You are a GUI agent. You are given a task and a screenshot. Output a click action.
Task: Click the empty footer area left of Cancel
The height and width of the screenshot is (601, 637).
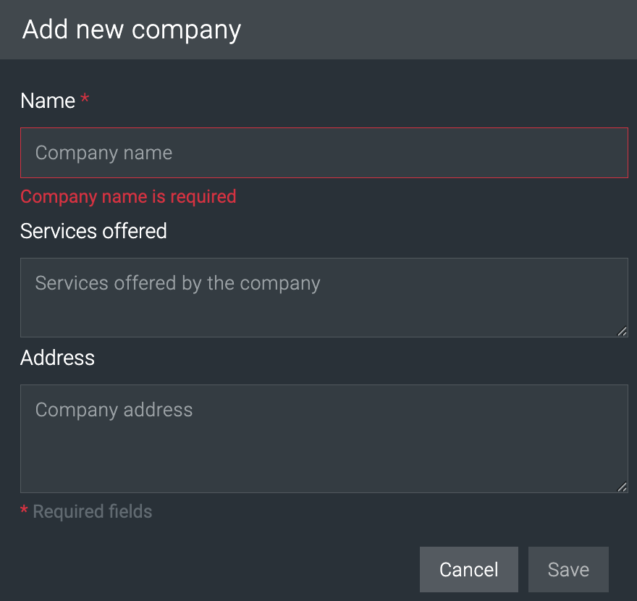pyautogui.click(x=217, y=570)
